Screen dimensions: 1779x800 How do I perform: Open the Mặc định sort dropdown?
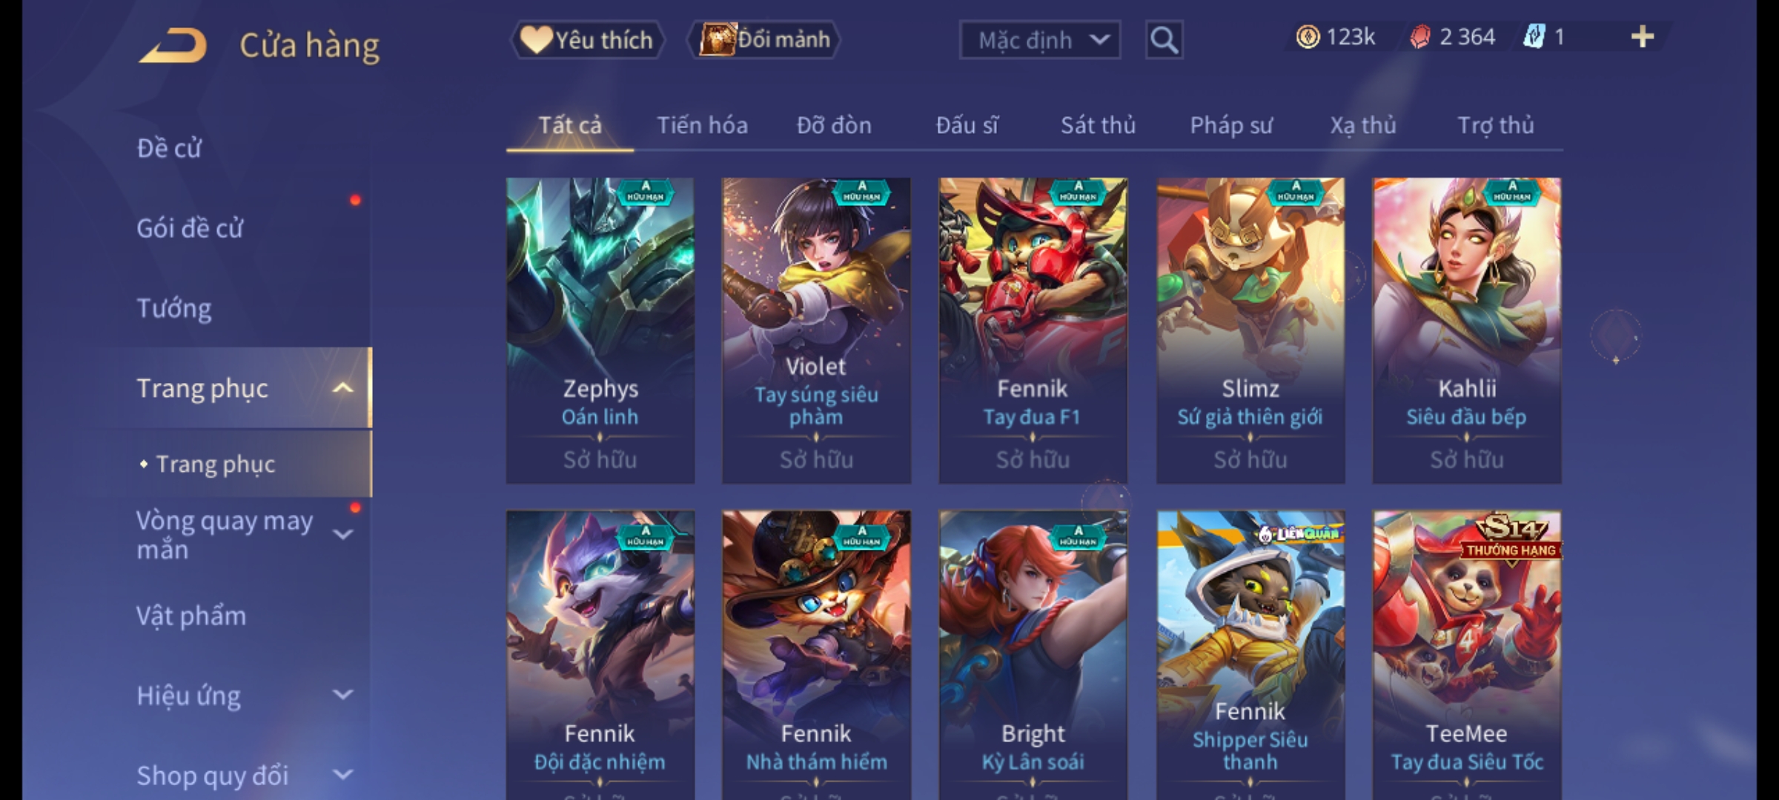click(1040, 40)
